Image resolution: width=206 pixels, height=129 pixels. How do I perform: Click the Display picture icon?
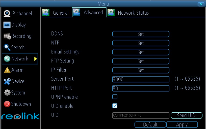(7, 25)
